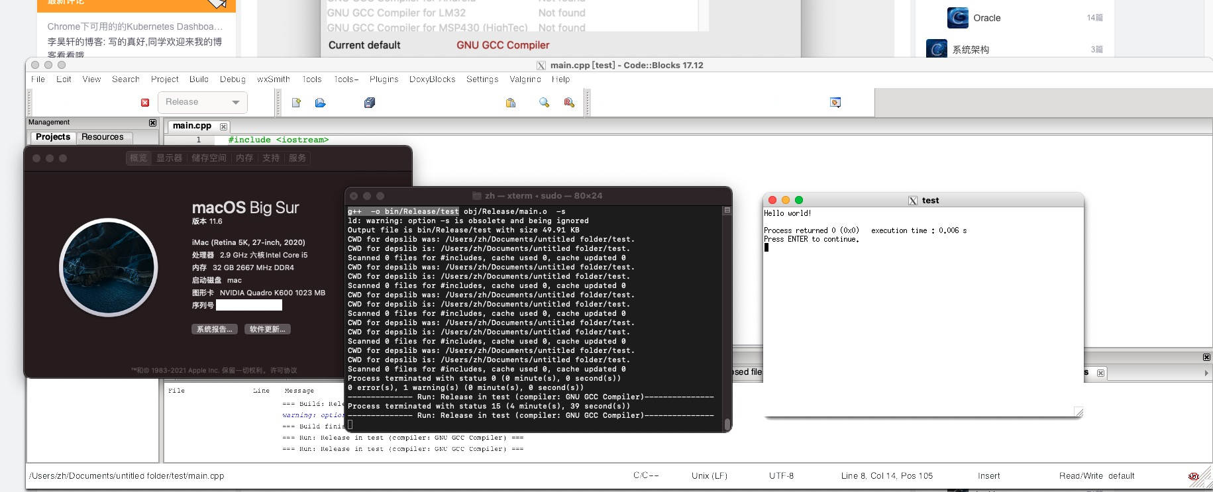Click the log tabs scroll-right arrow

(x=1206, y=373)
